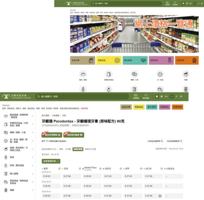
Task: Open personal care tubes icon on homepage
Action: (x=134, y=89)
